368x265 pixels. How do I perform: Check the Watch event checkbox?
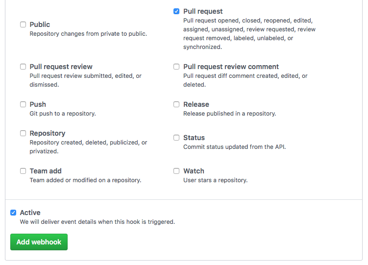pos(176,171)
